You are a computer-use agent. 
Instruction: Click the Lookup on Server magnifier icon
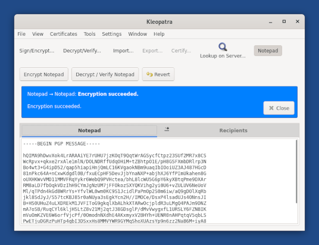point(223,47)
